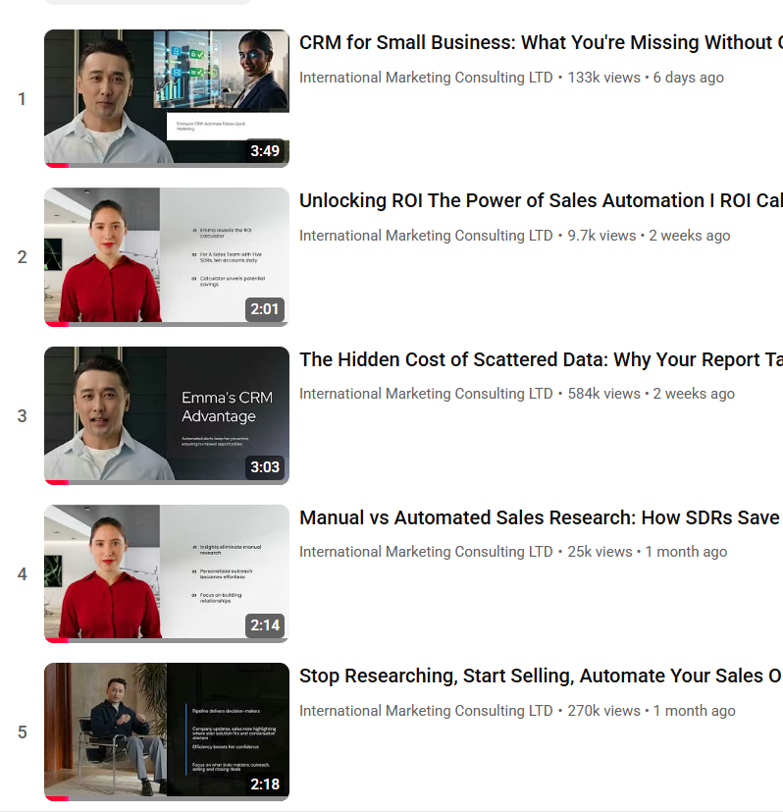
Task: Click the red progress bar under the 3:03 video
Action: [57, 483]
